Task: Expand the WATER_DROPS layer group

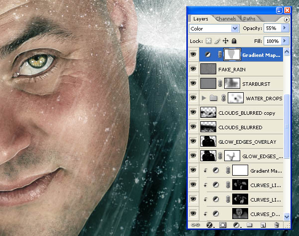Action: pyautogui.click(x=204, y=98)
